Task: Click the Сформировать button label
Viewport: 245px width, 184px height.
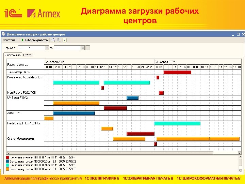Action: [x=36, y=40]
